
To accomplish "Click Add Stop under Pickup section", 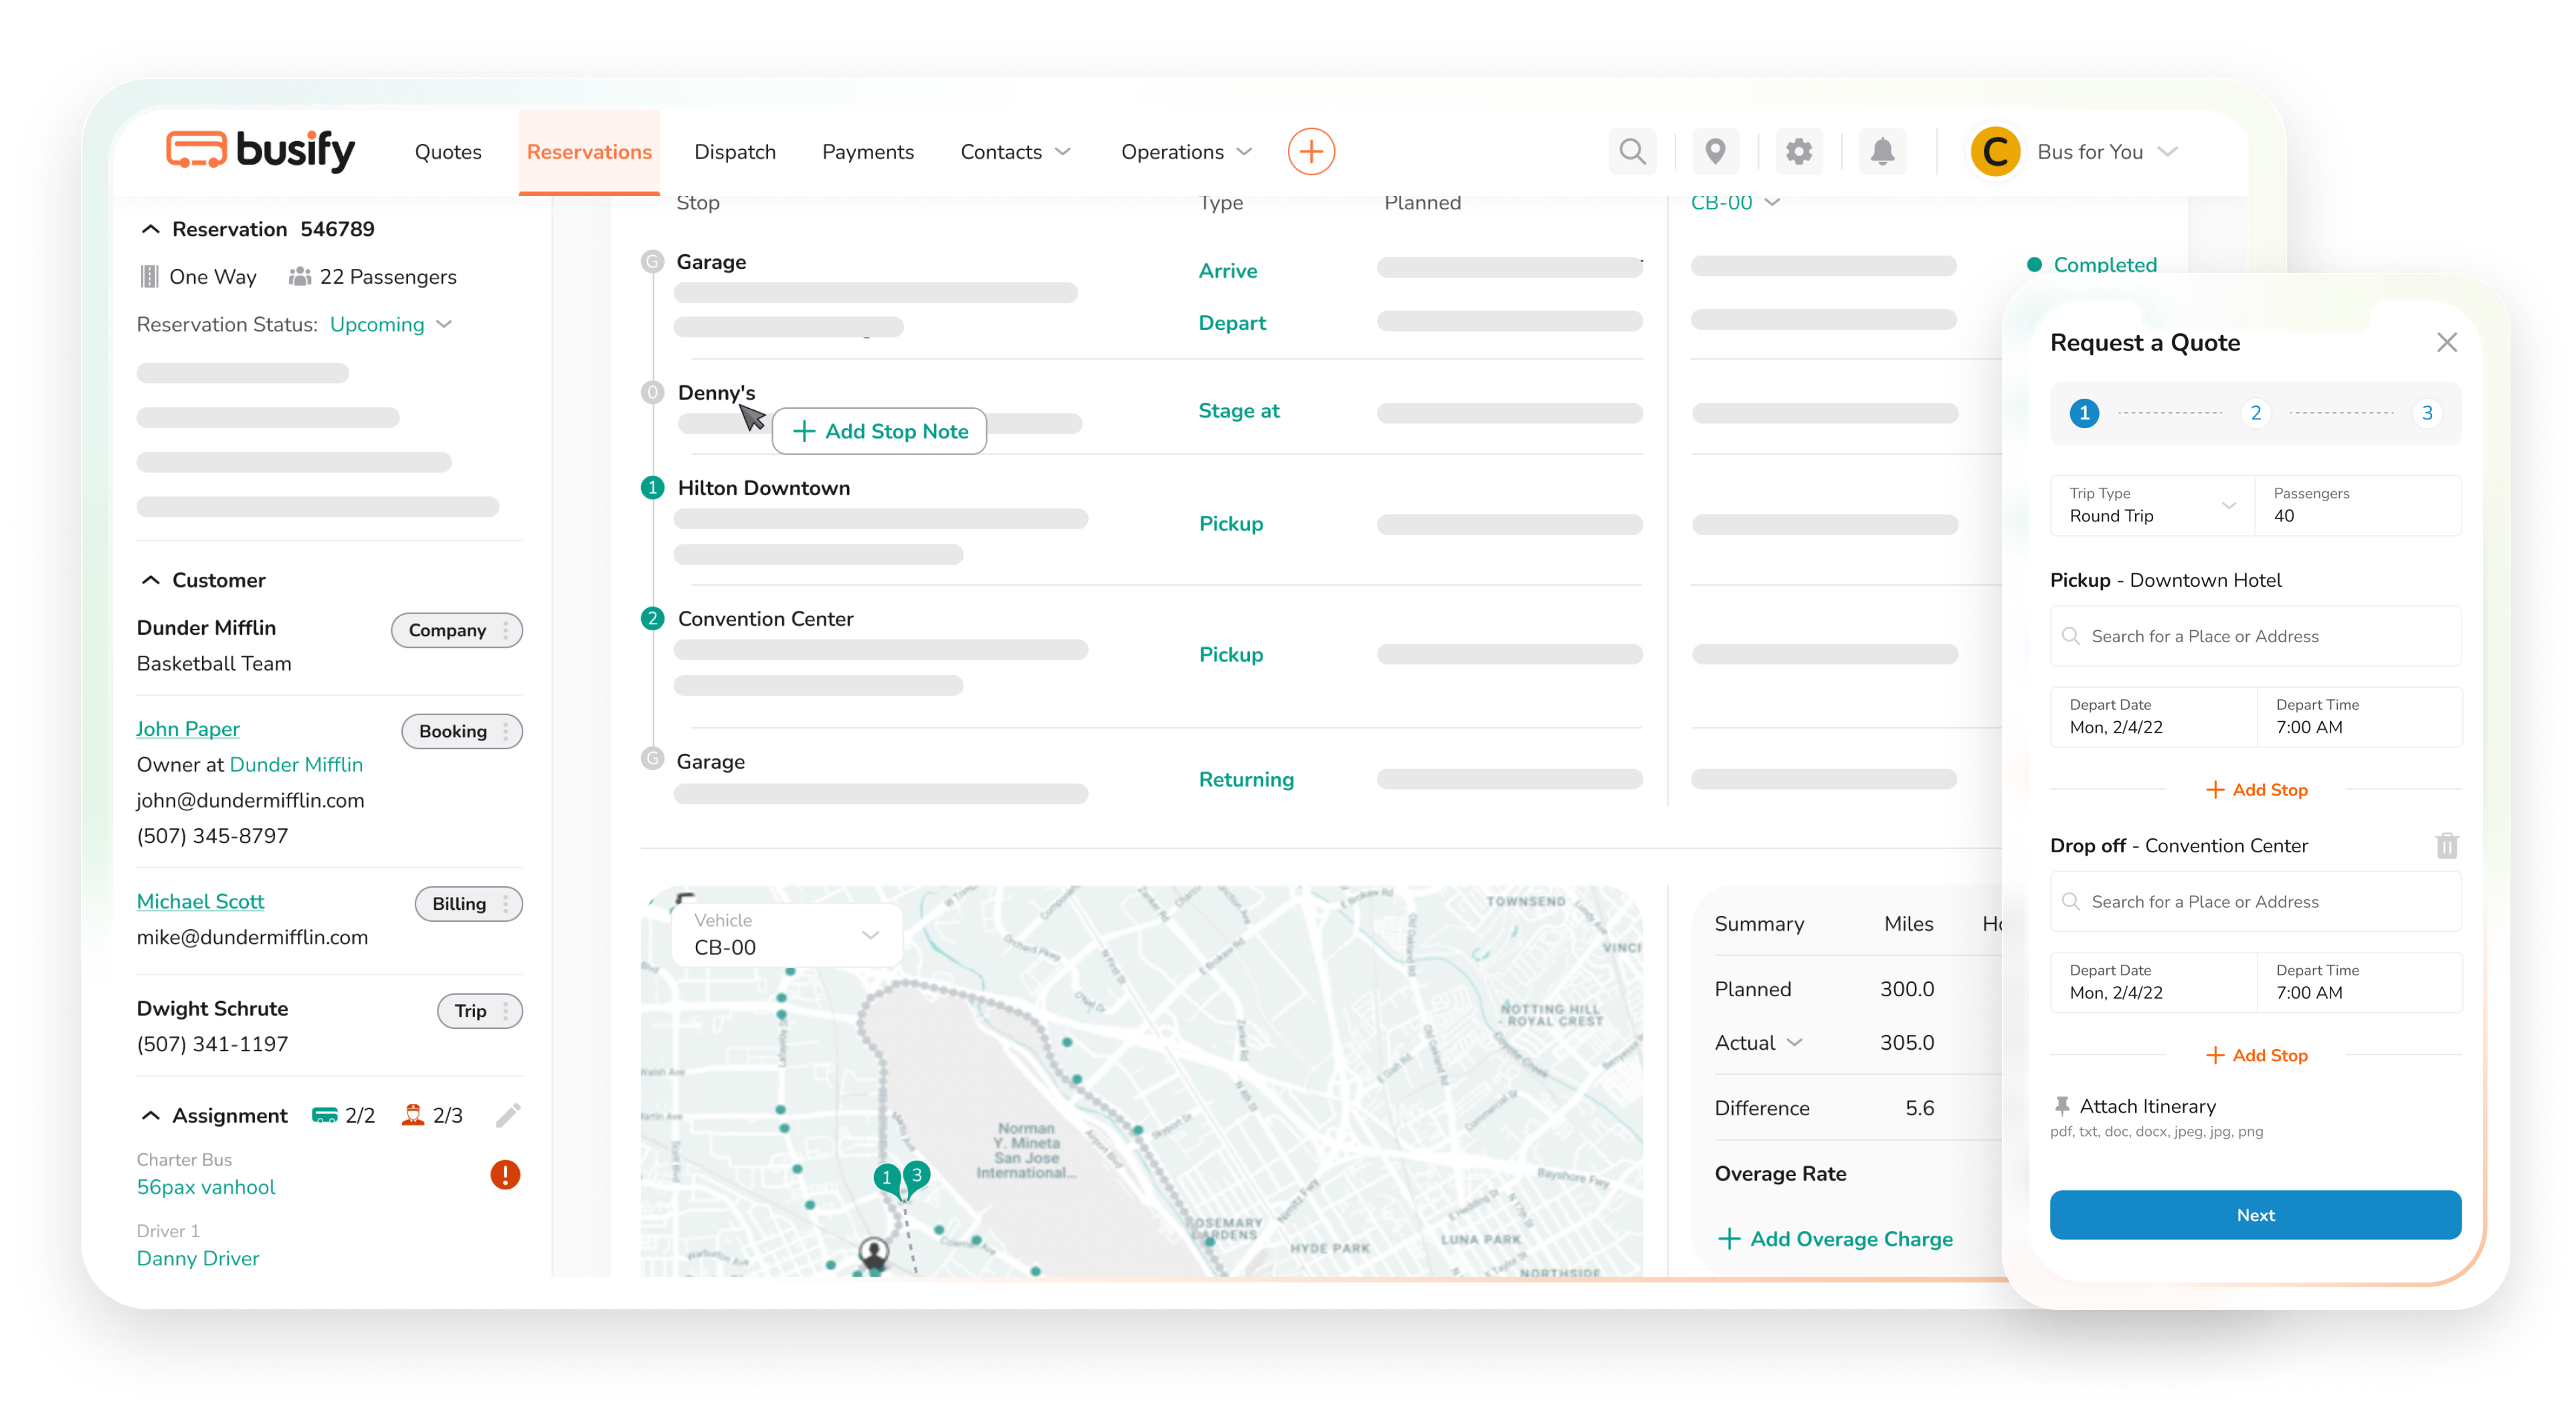I will [2256, 789].
